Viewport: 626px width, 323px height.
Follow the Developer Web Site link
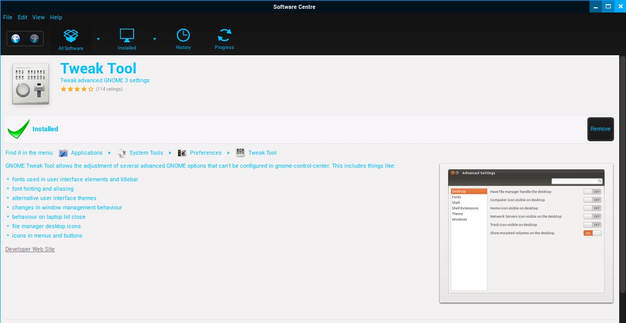point(30,249)
